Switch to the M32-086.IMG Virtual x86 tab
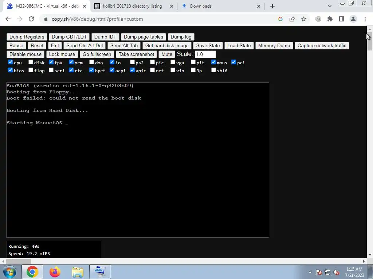This screenshot has width=373, height=279. tap(46, 7)
